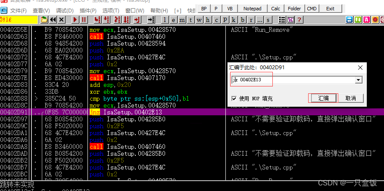The image size is (384, 191).
Task: Toggle the 使用 NOP 填充 checkbox
Action: point(234,99)
